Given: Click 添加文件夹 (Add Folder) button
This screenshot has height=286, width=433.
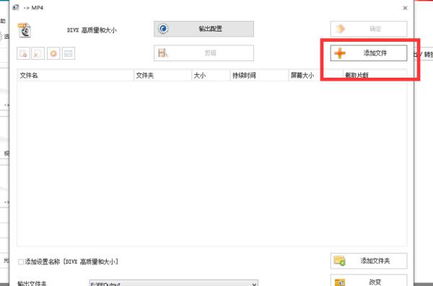Looking at the screenshot, I should [x=368, y=261].
